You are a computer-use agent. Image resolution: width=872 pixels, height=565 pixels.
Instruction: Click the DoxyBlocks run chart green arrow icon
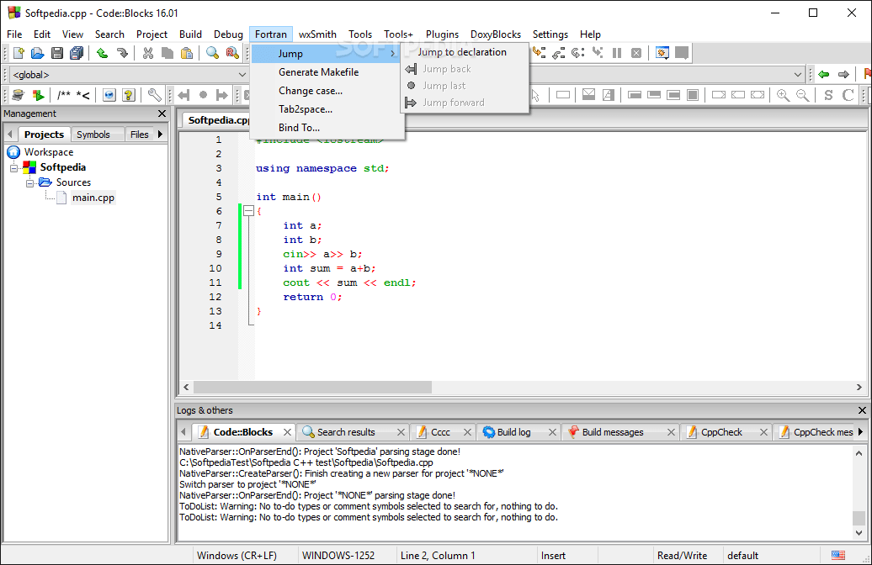38,95
